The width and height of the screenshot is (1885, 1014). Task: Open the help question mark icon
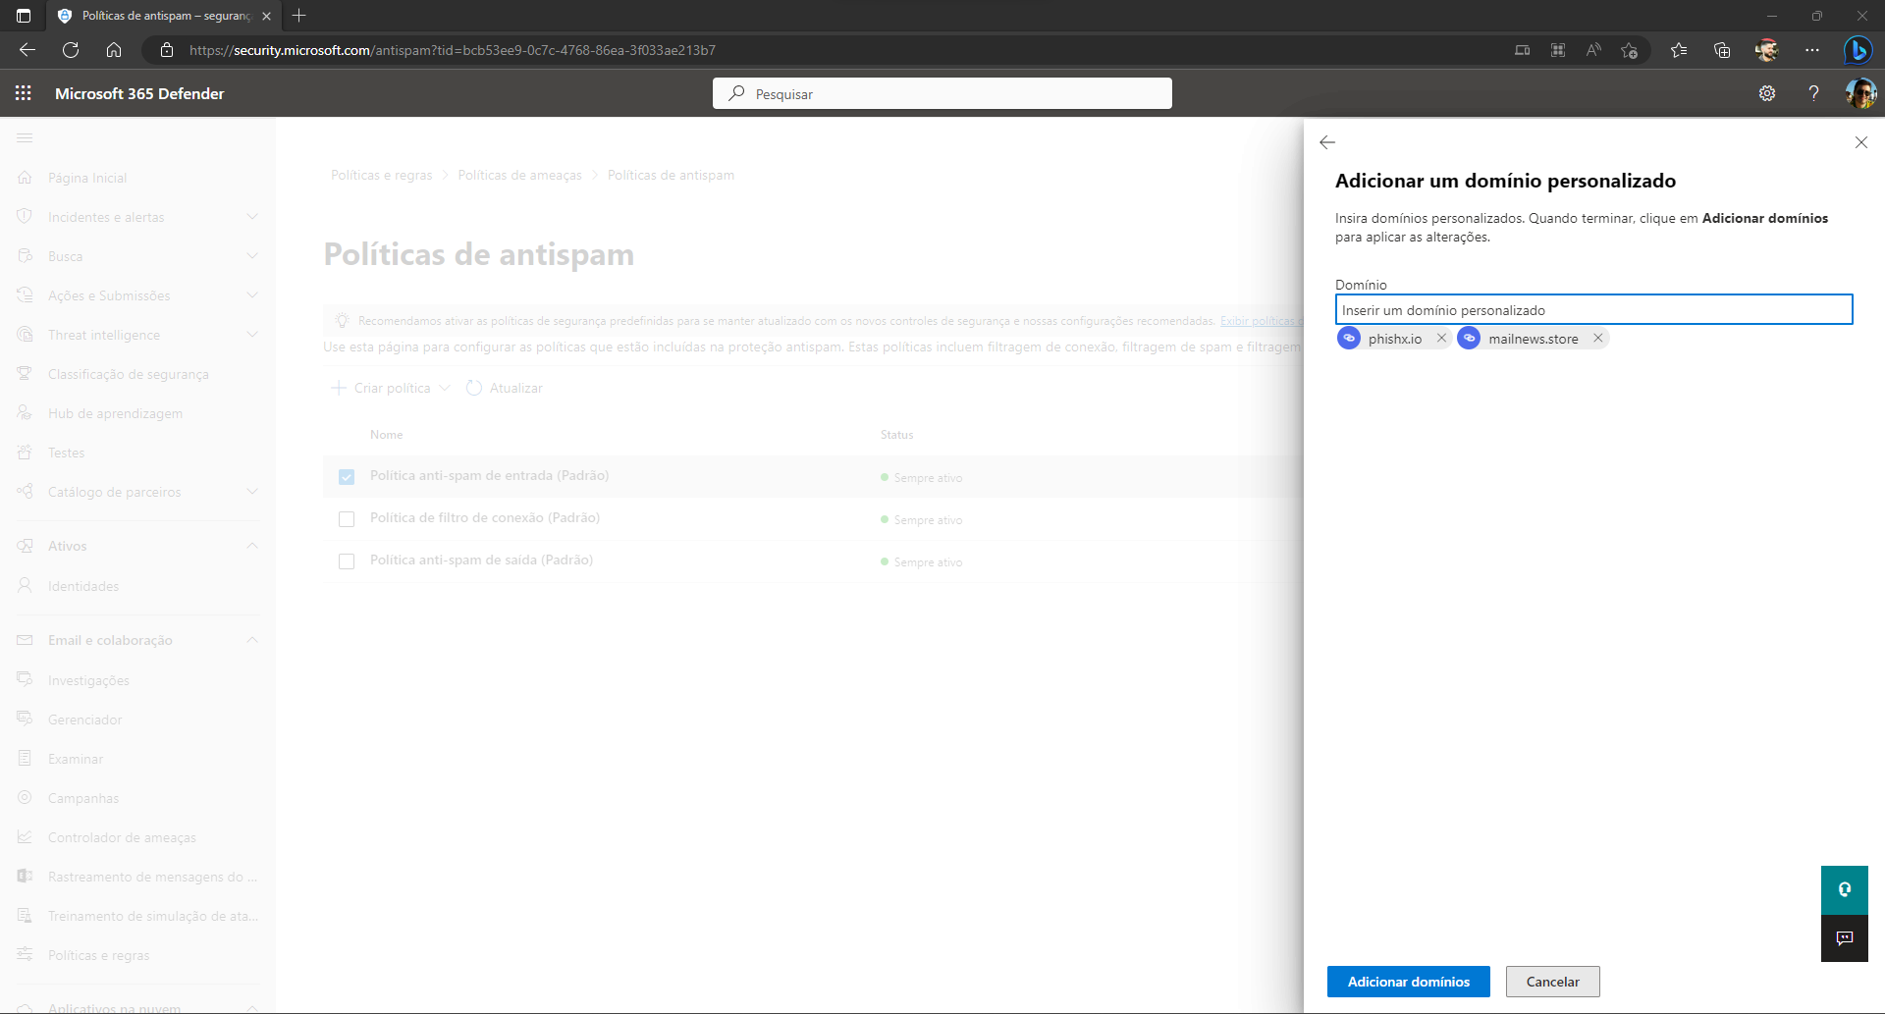1813,93
